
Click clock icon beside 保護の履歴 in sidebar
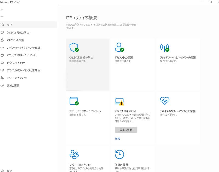[2, 85]
